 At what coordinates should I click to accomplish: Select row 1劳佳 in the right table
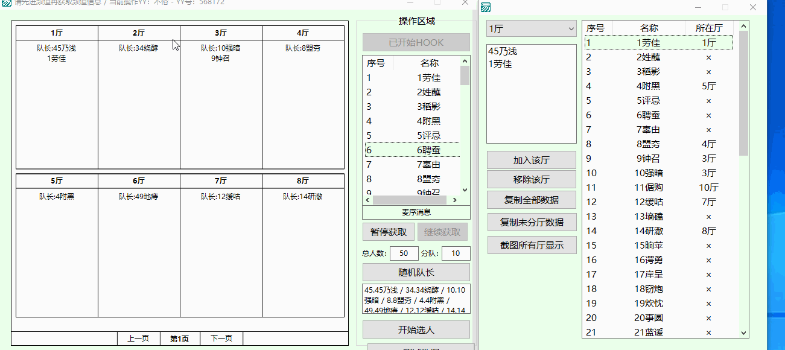click(659, 43)
